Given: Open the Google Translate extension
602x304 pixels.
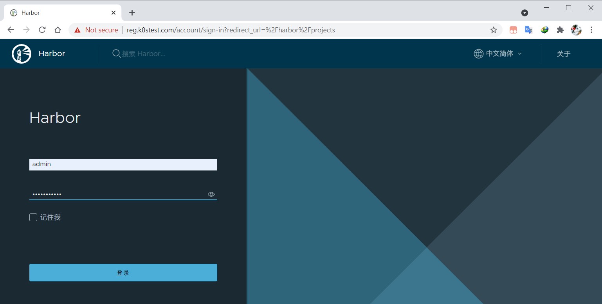Looking at the screenshot, I should pyautogui.click(x=529, y=30).
